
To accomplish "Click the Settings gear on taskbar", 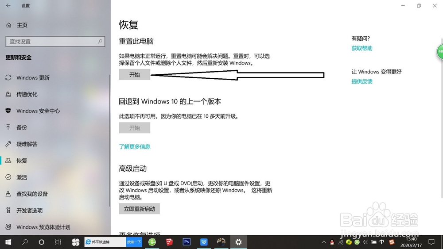I will (238, 242).
